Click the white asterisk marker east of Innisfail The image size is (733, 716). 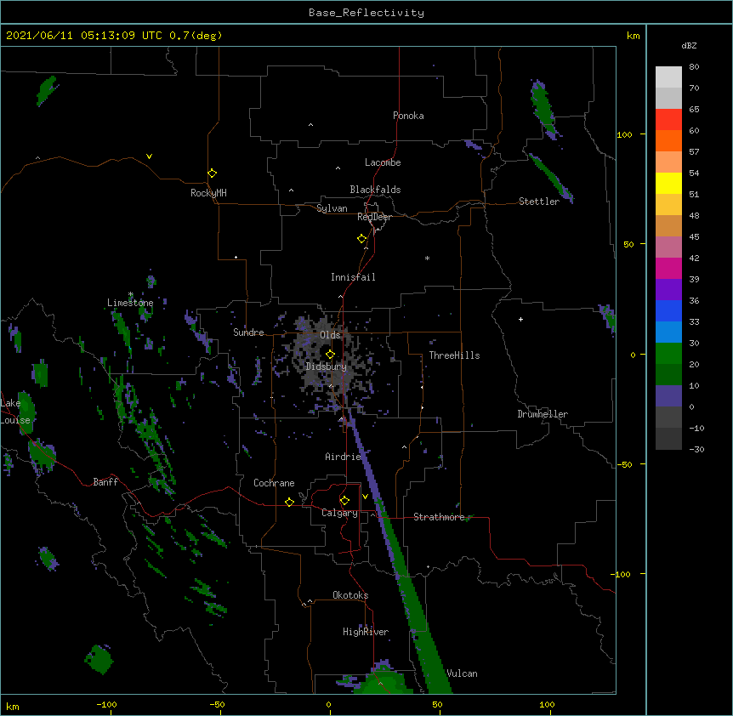[x=427, y=258]
